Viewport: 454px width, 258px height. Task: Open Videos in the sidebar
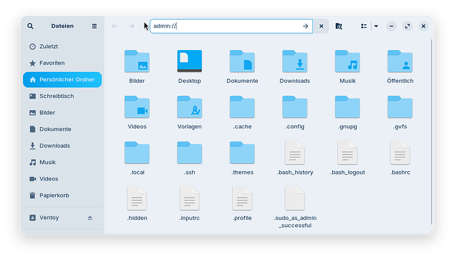[63, 178]
